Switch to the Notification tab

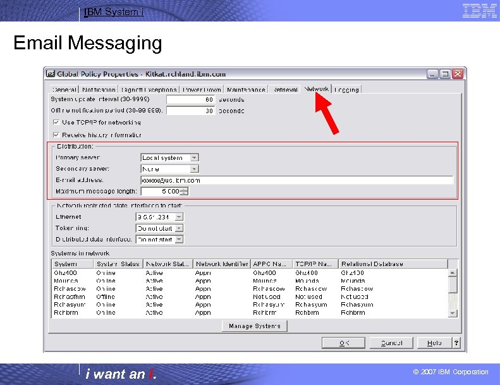click(99, 90)
